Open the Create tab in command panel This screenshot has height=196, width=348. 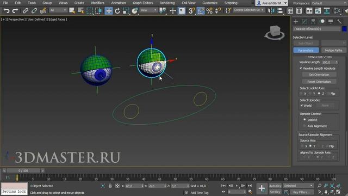pyautogui.click(x=296, y=21)
